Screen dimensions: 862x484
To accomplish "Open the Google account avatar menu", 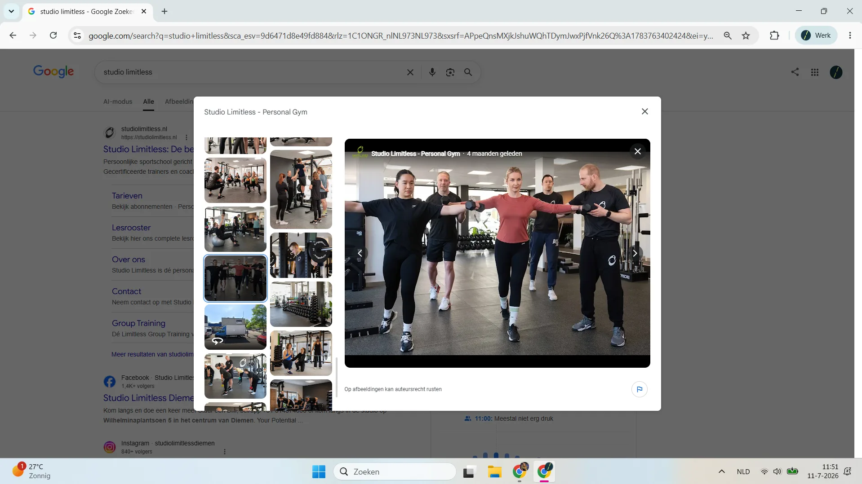I will coord(836,72).
